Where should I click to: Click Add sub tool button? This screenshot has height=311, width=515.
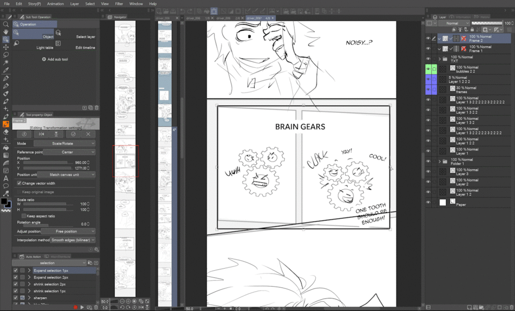(55, 59)
